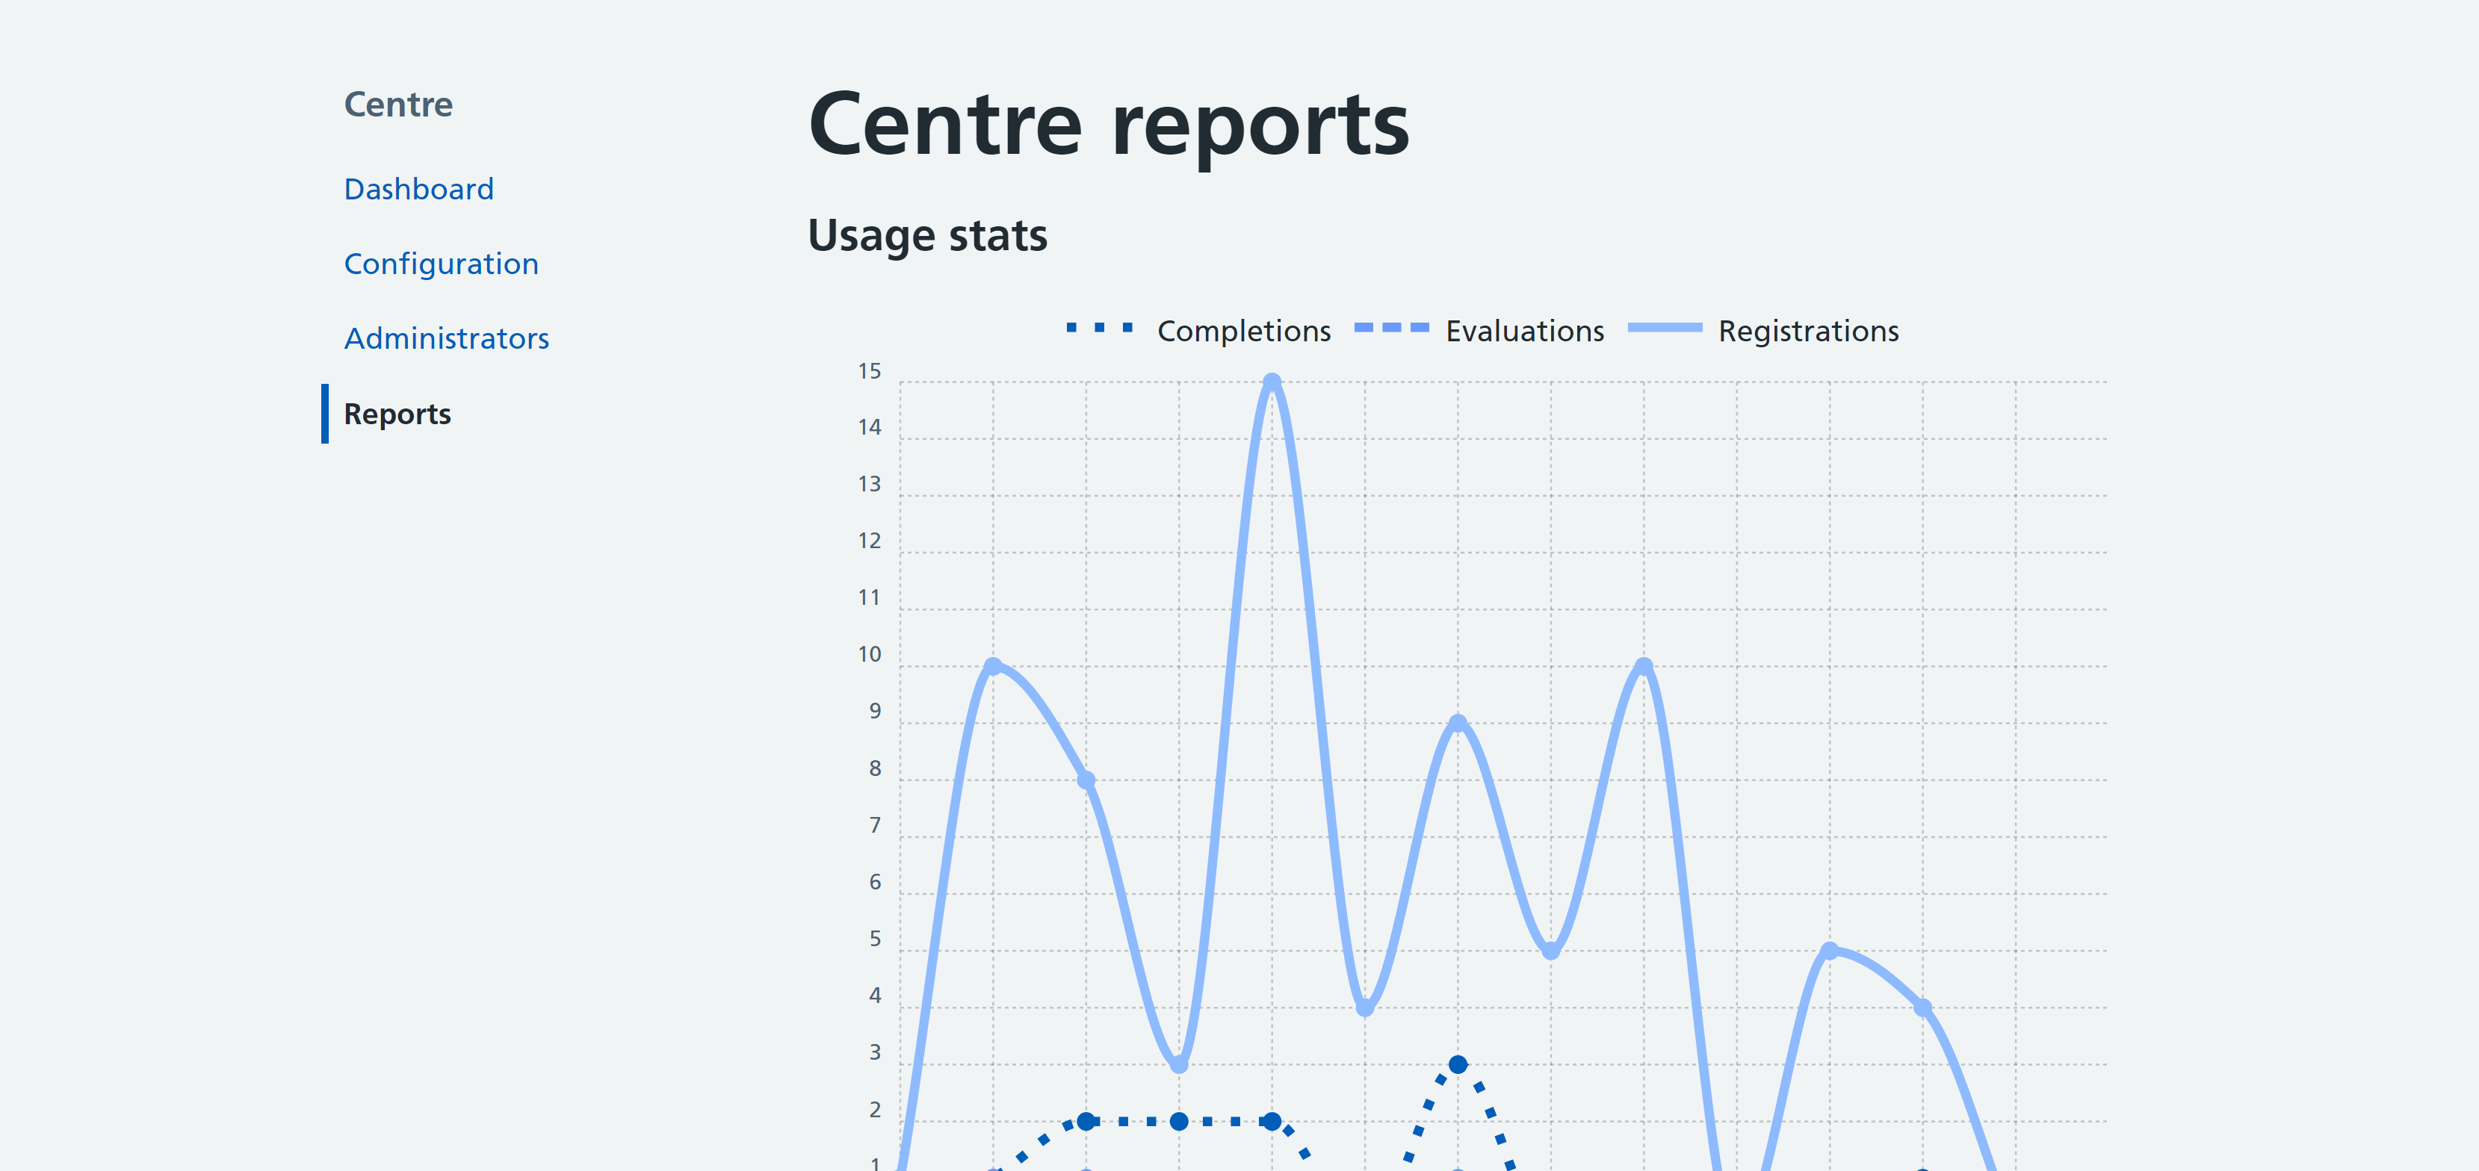Click the Completions data point at value 3
This screenshot has width=2479, height=1171.
pos(1457,1064)
